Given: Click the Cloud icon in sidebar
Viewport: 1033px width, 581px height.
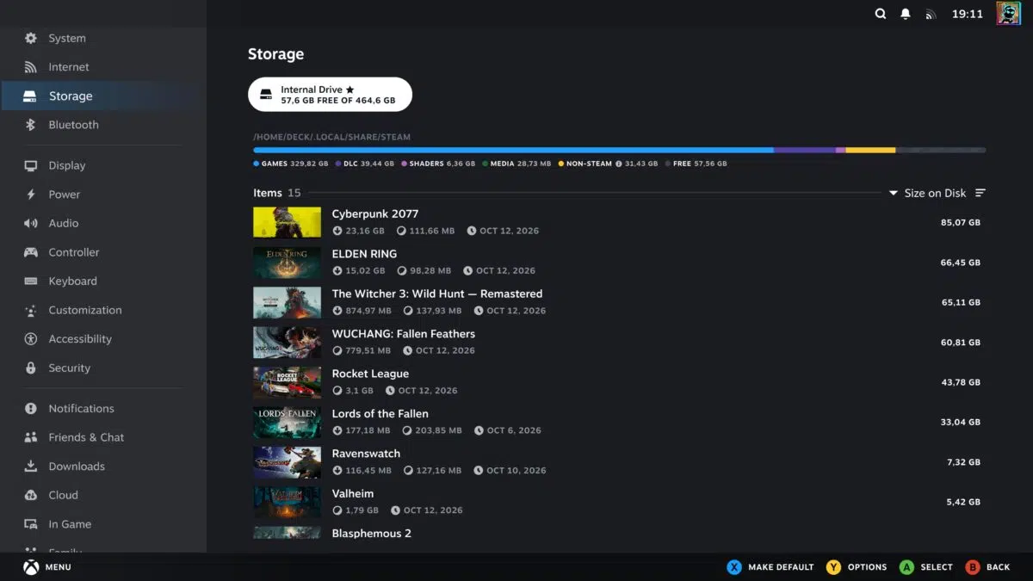Looking at the screenshot, I should 31,495.
